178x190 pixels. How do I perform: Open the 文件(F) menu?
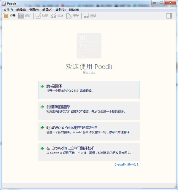[x=8, y=10]
